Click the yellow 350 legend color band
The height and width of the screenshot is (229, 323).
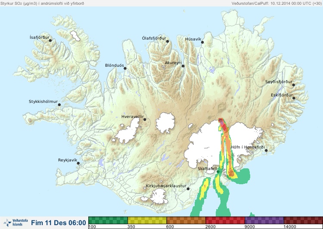coord(147,220)
